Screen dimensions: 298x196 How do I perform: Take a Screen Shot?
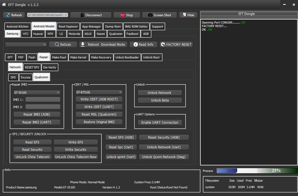[x=160, y=15]
